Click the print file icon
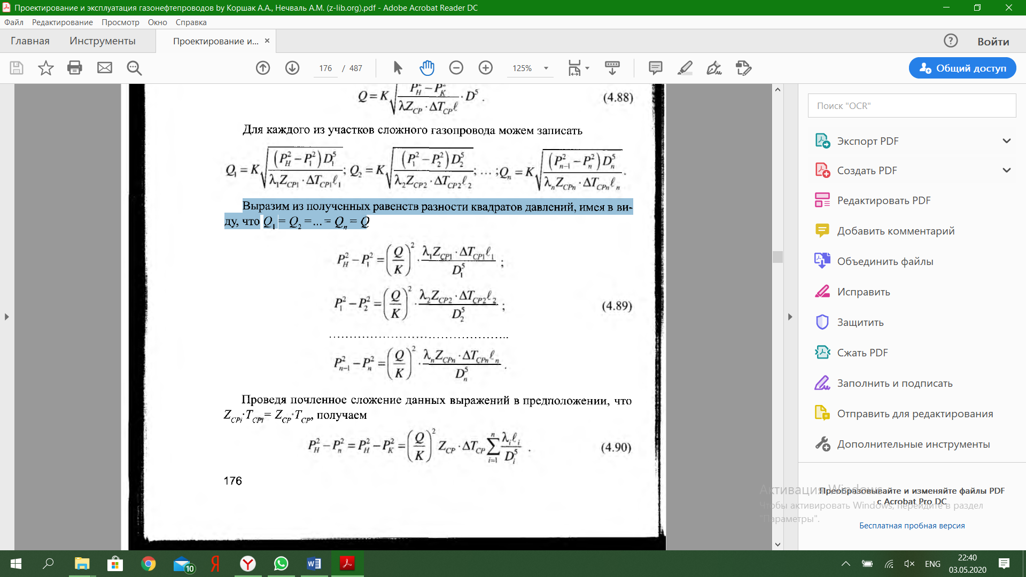Screen dimensions: 1026x577 point(75,68)
